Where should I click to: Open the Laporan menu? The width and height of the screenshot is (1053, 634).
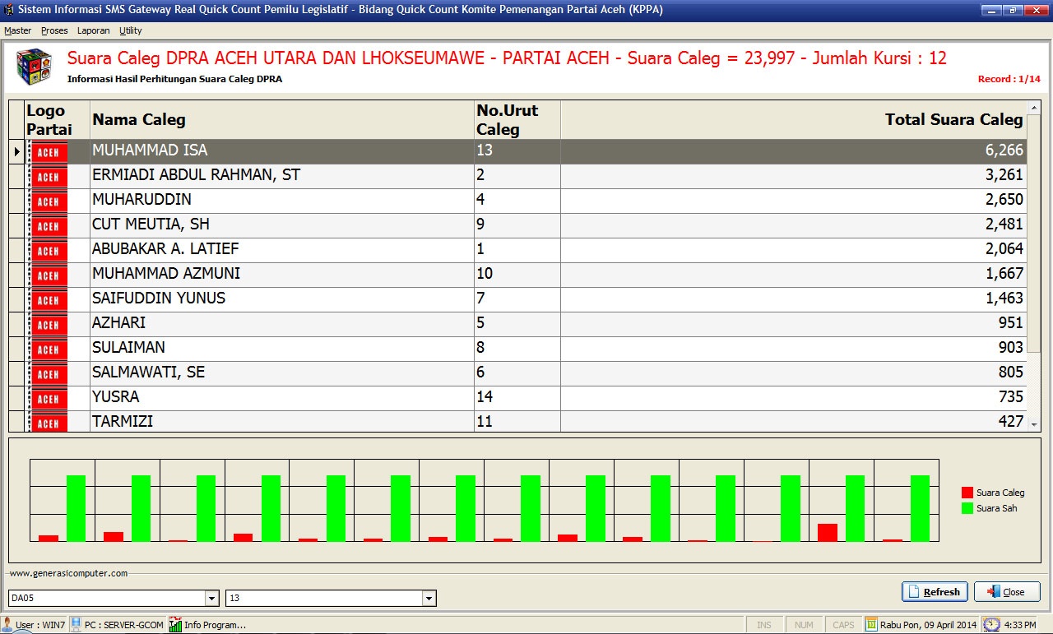click(x=93, y=30)
